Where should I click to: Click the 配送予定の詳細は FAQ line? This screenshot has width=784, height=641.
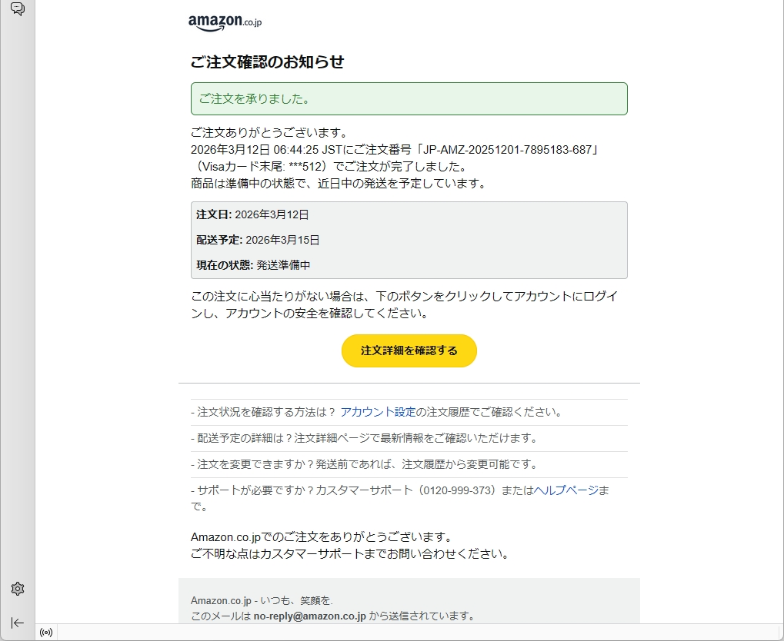pos(363,438)
